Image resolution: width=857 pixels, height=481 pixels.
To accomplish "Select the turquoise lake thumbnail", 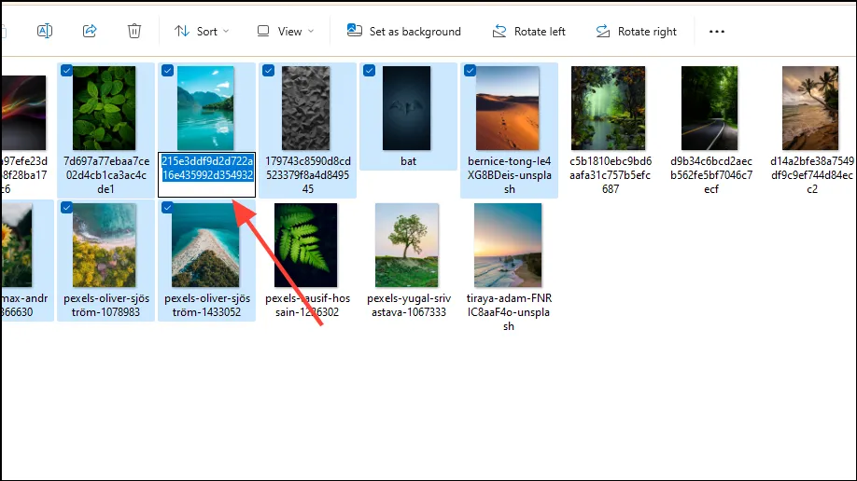I will click(x=205, y=108).
